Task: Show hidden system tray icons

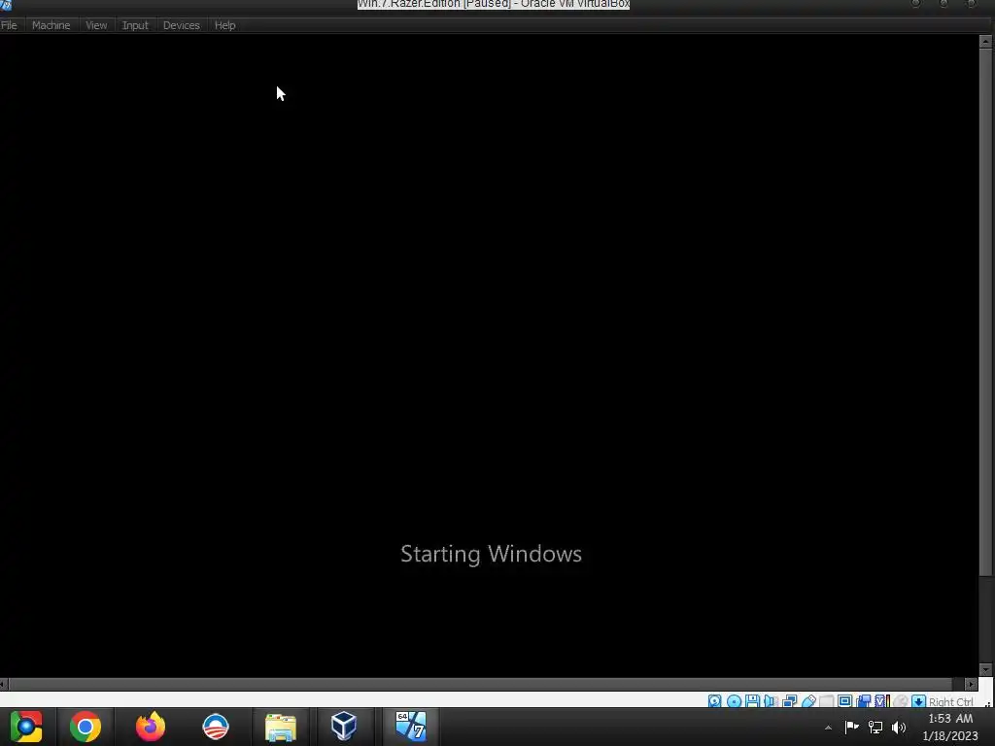Action: tap(828, 728)
